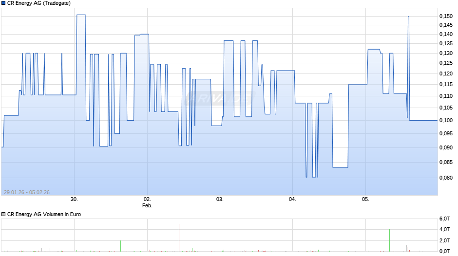Click the 0,150 price axis label
The width and height of the screenshot is (458, 256).
[446, 17]
